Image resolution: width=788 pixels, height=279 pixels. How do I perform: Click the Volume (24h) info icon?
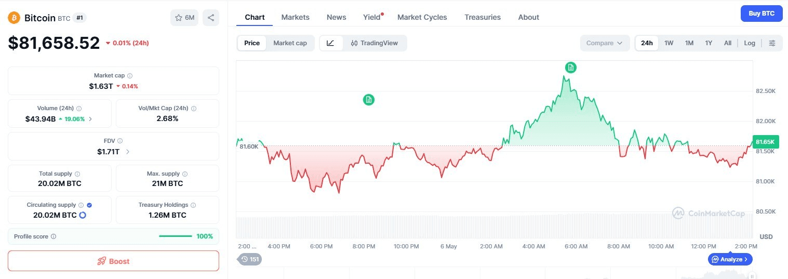79,109
